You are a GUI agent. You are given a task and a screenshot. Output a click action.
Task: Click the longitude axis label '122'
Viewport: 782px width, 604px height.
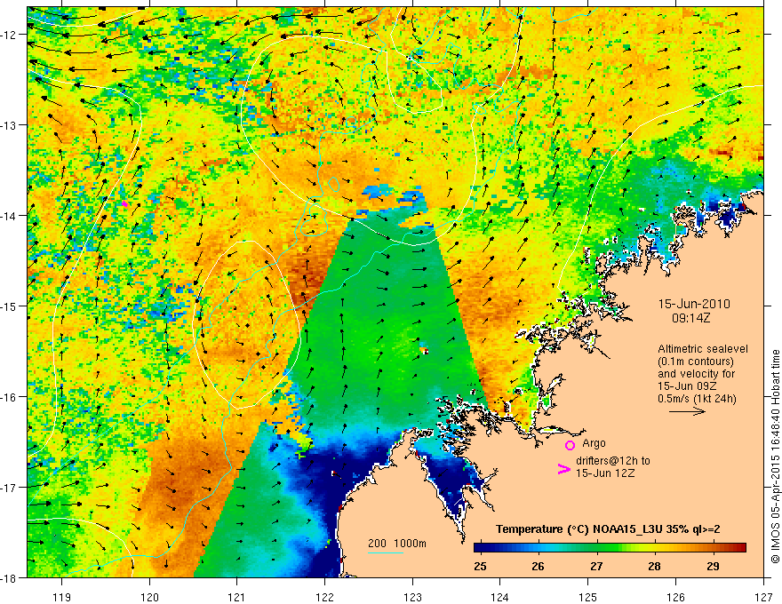[x=324, y=597]
